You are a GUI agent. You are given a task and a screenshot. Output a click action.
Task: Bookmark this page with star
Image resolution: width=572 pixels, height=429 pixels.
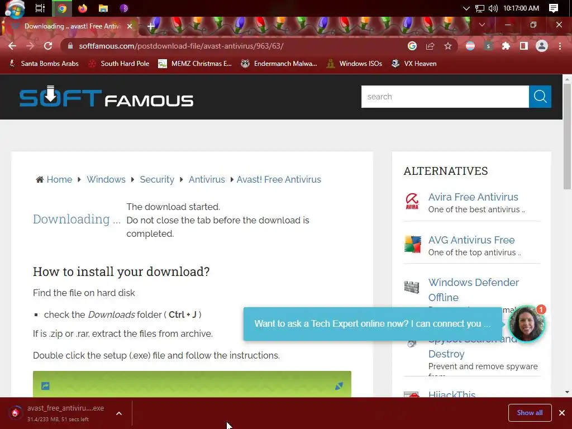[x=448, y=46]
